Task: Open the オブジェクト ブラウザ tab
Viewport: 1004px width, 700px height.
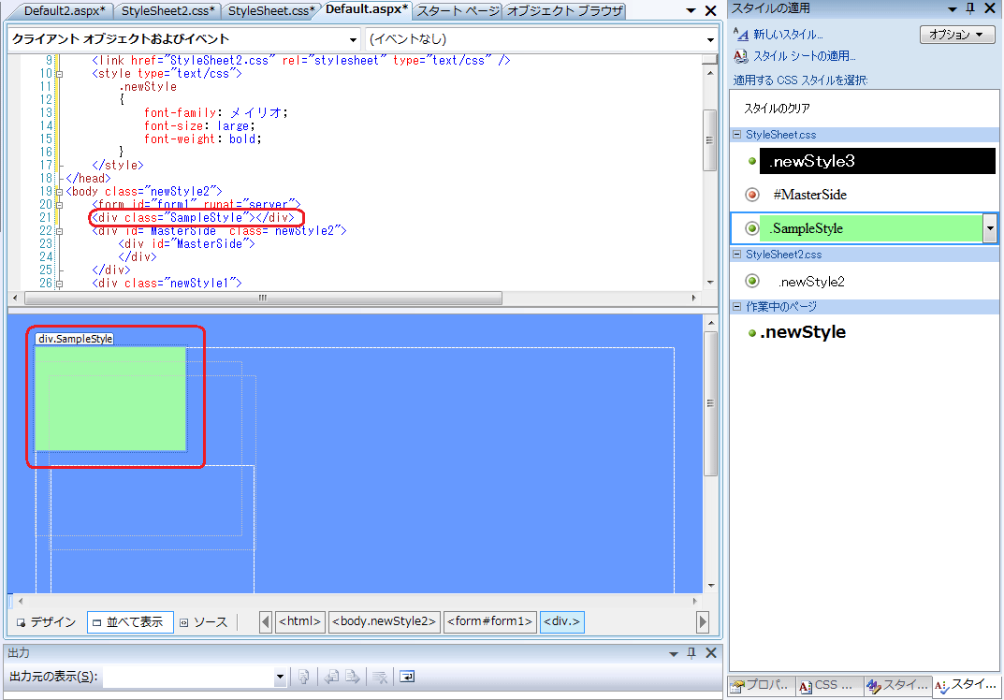Action: [x=565, y=11]
